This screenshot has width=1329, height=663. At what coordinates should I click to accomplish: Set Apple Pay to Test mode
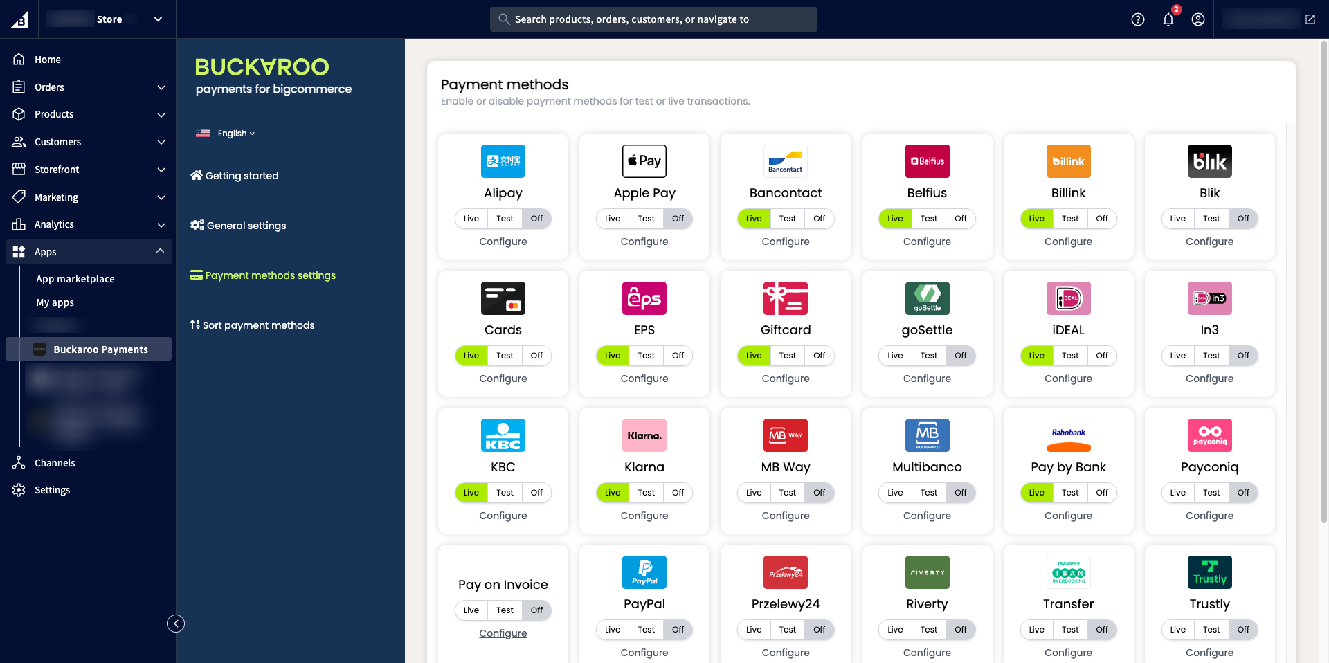646,219
